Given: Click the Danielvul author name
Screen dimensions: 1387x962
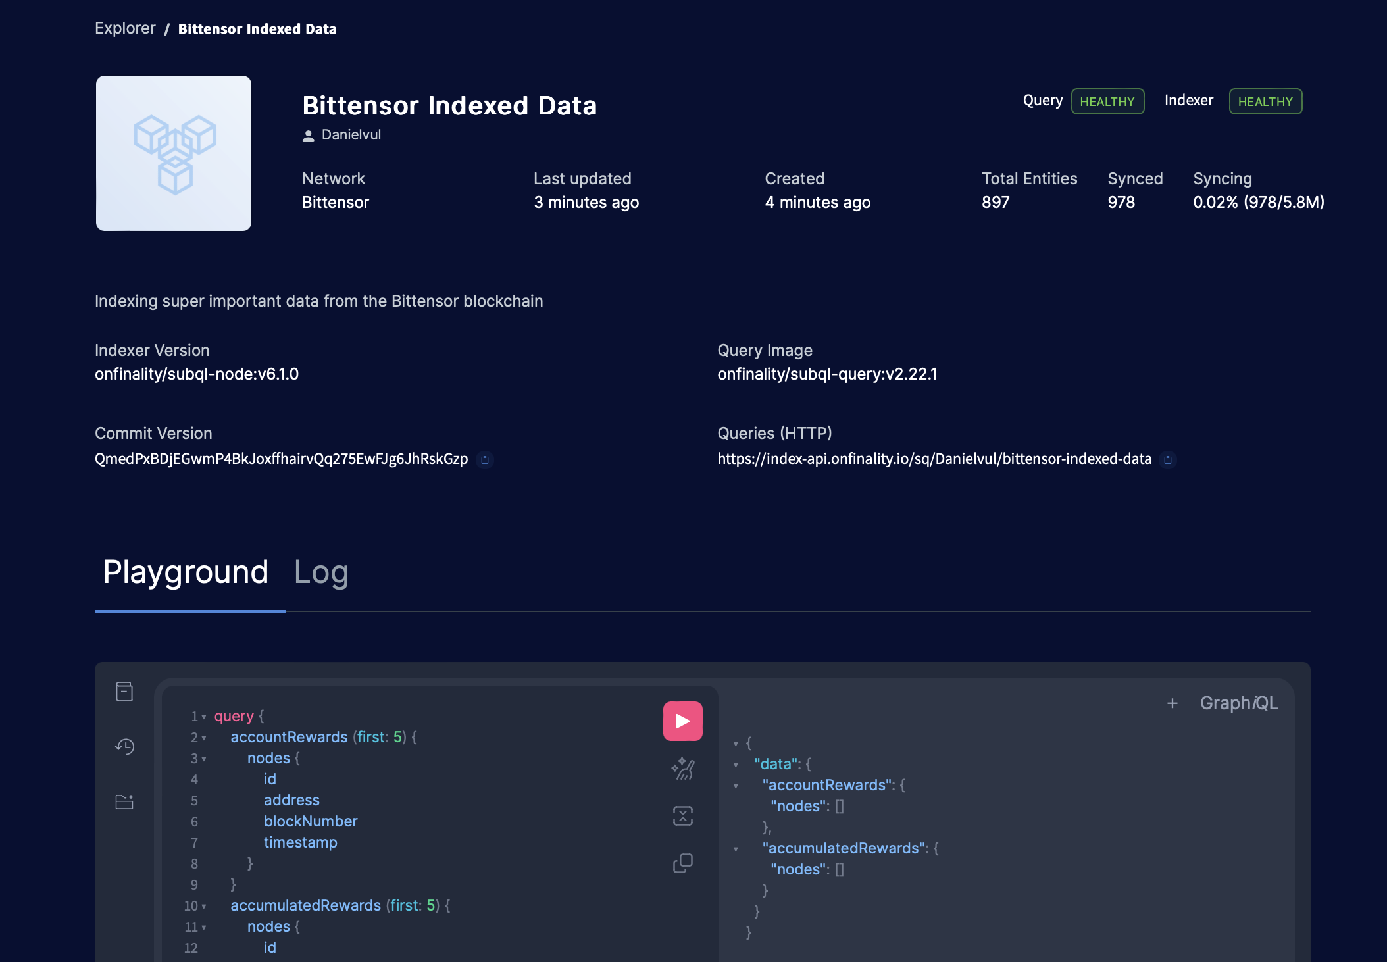Looking at the screenshot, I should 351,135.
